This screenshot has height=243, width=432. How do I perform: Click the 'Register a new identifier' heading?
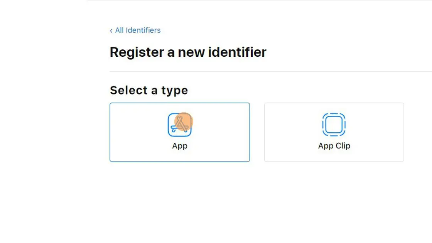[188, 52]
